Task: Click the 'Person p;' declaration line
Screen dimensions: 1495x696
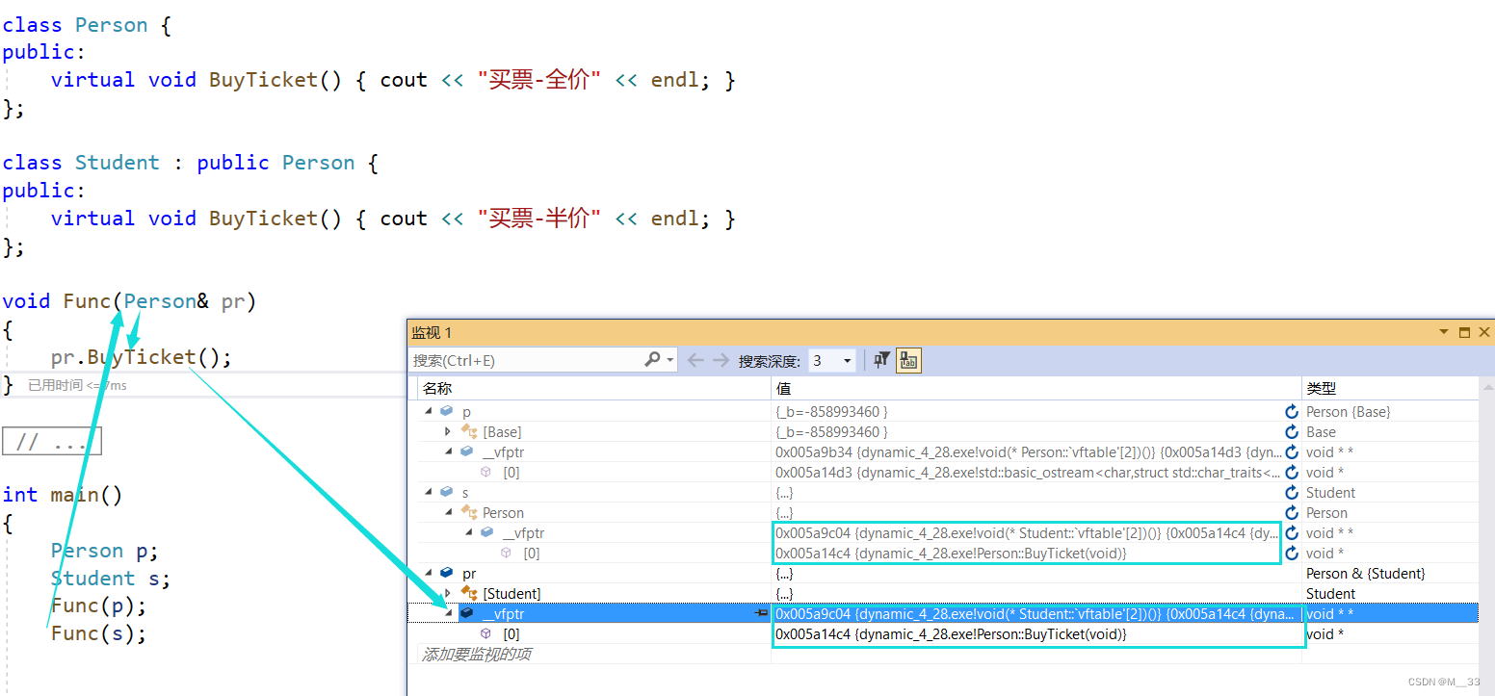Action: coord(104,550)
